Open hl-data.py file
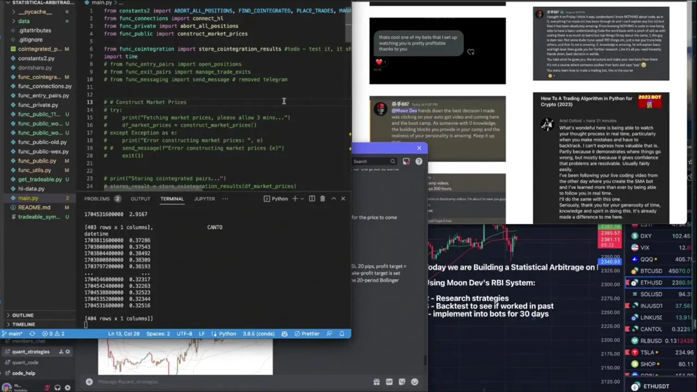This screenshot has height=392, width=697. 31,188
